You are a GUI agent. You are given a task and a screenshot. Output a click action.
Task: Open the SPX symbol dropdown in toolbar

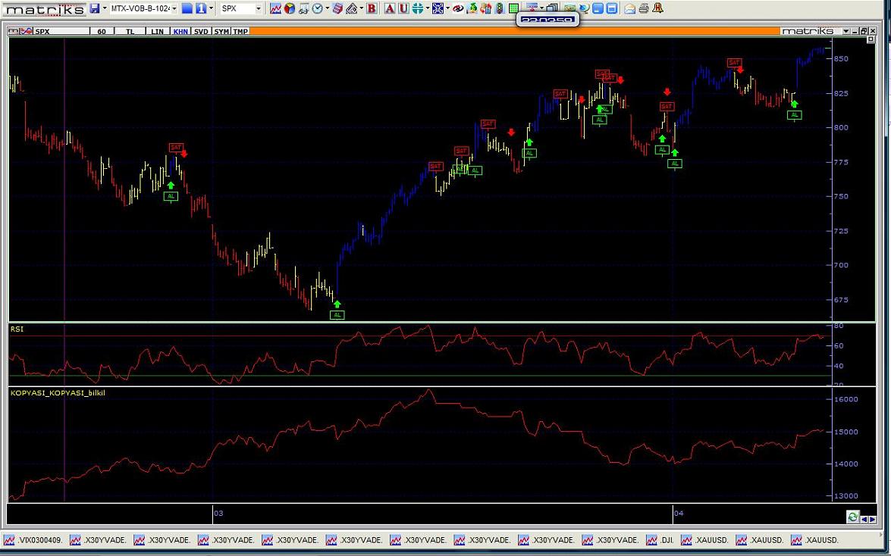pos(258,8)
